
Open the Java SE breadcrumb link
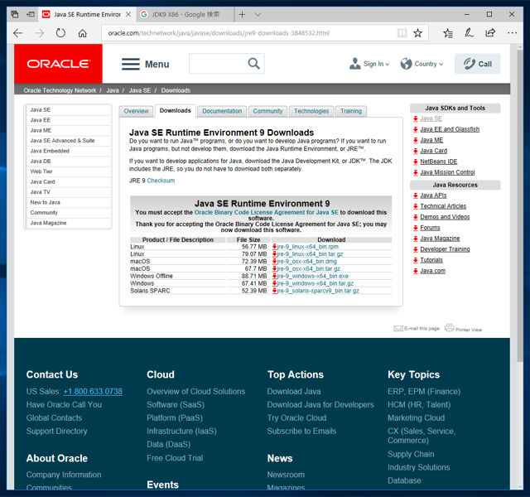pyautogui.click(x=140, y=90)
